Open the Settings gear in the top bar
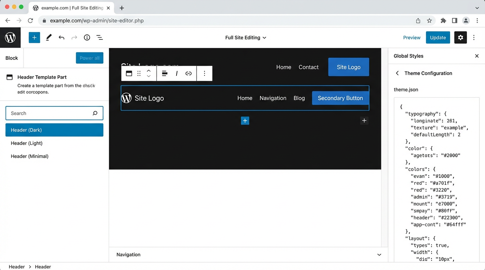The height and width of the screenshot is (270, 485). [460, 37]
